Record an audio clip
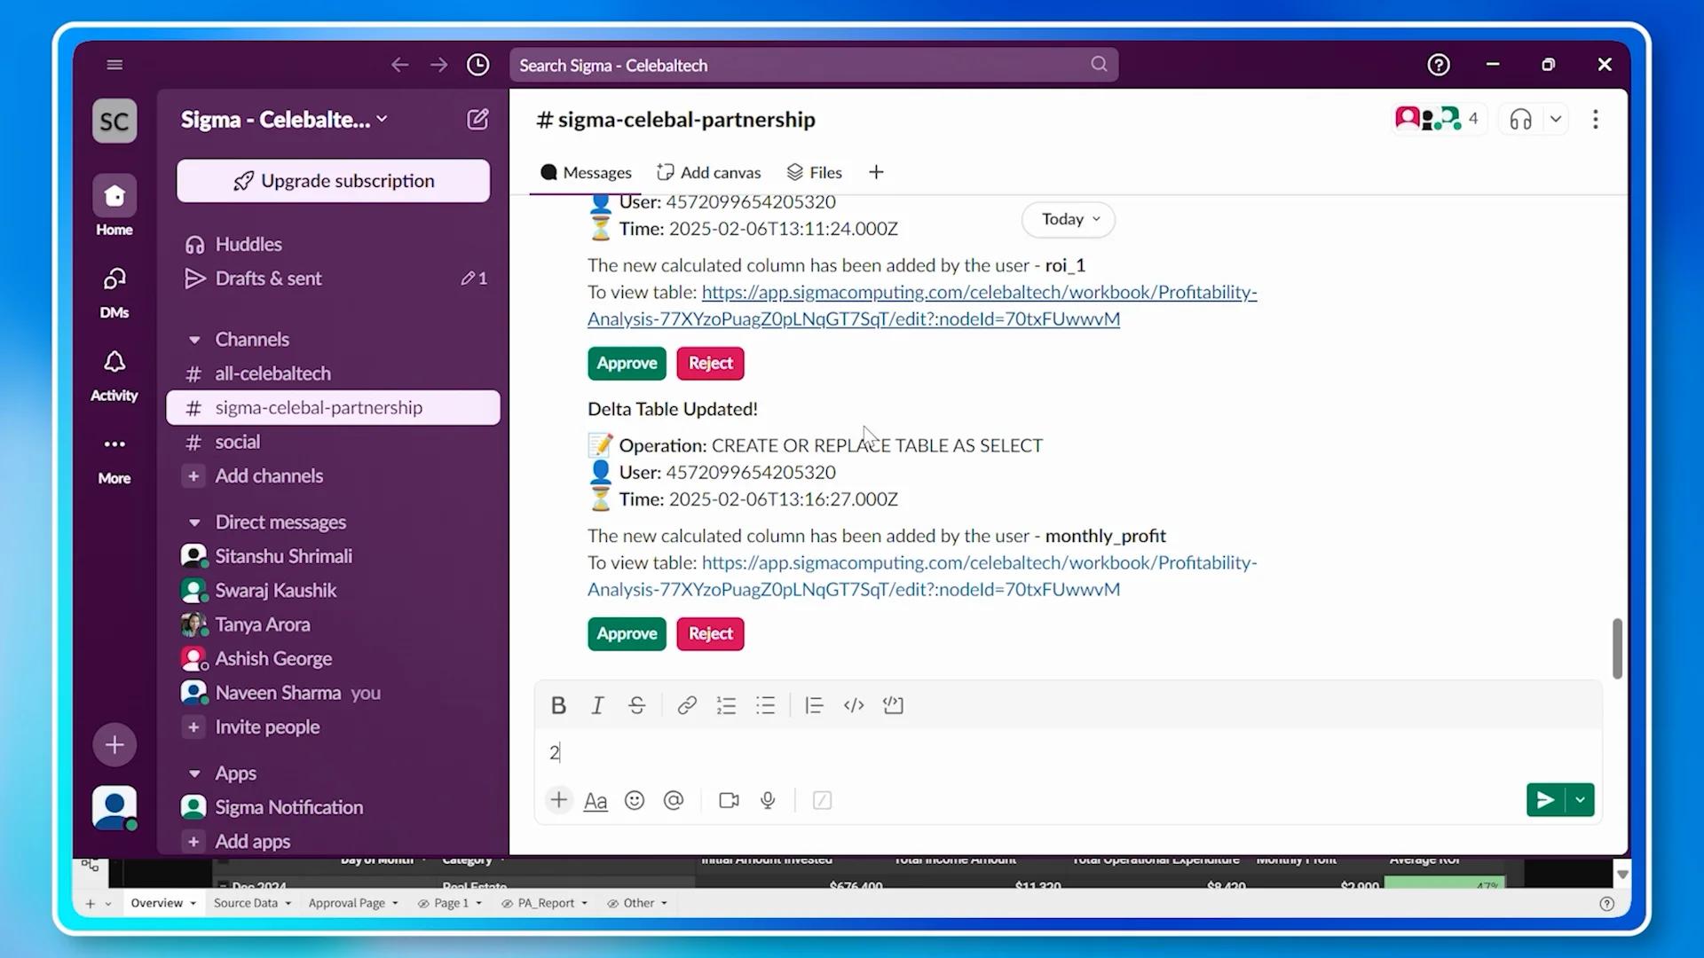The height and width of the screenshot is (958, 1704). tap(769, 801)
